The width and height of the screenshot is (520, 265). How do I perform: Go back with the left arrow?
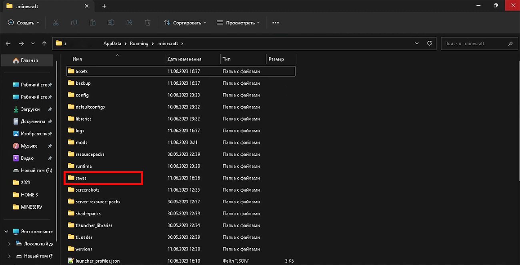8,43
